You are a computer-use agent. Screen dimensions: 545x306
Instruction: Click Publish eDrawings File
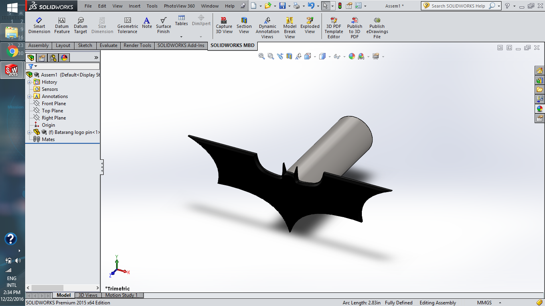[377, 28]
